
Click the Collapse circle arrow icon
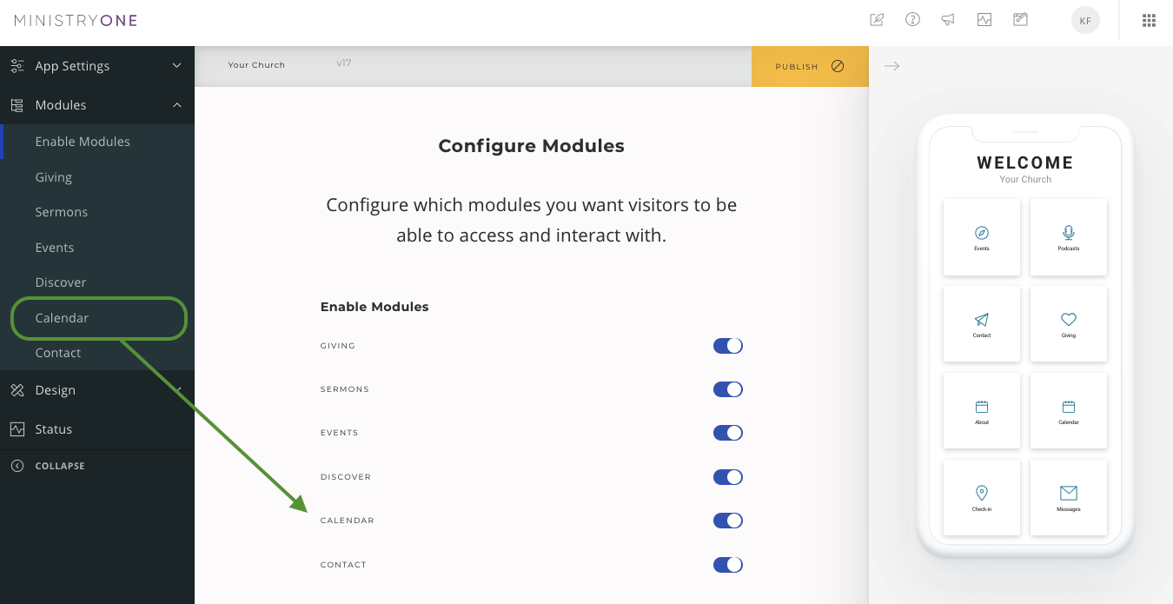coord(17,466)
